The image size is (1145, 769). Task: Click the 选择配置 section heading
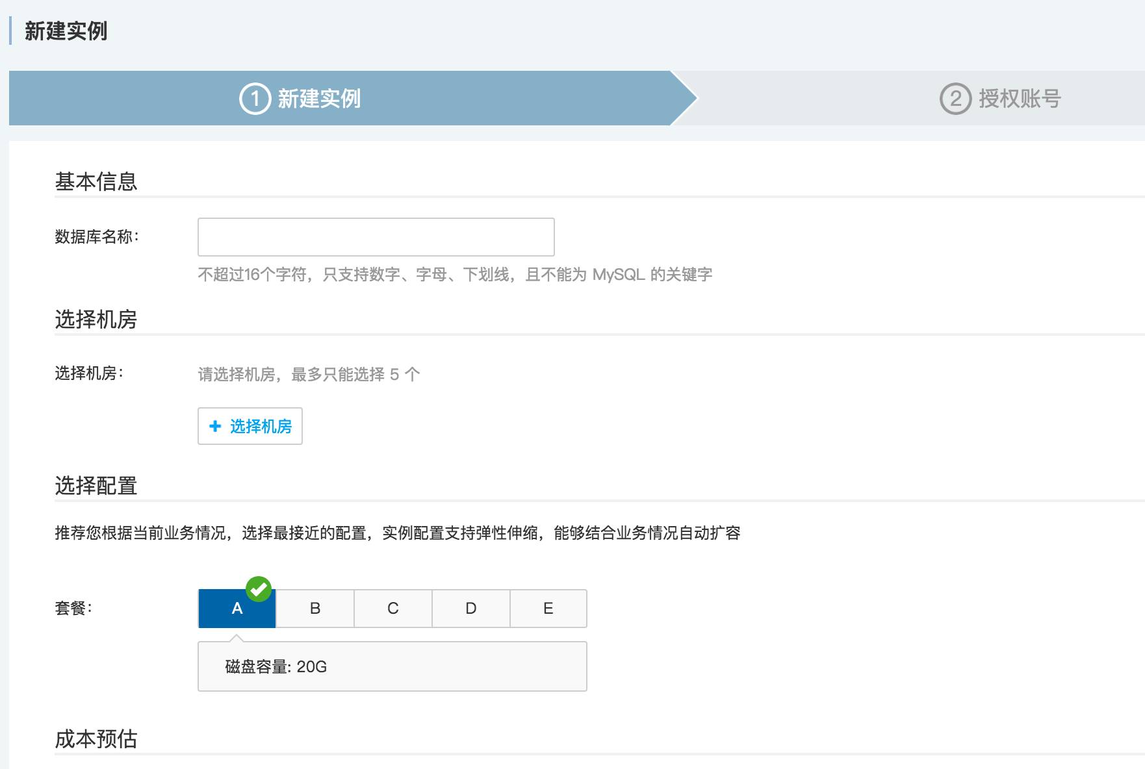(96, 486)
